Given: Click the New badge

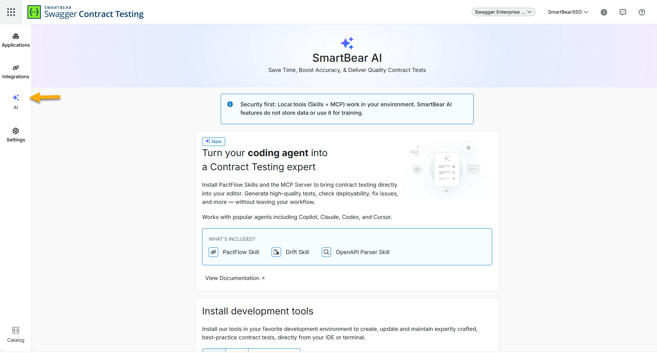Looking at the screenshot, I should tap(214, 141).
